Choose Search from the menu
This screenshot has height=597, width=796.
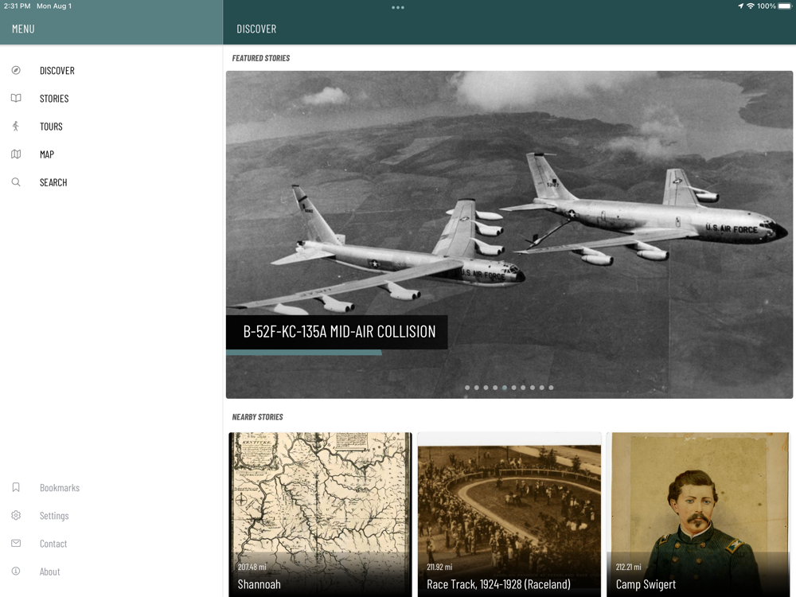53,182
